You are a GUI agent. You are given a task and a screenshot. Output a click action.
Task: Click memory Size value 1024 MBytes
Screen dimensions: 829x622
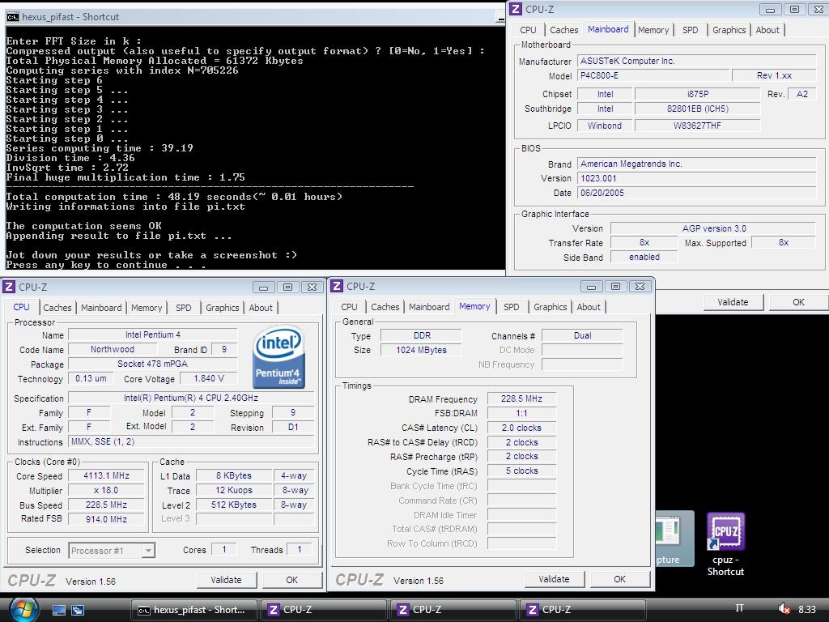click(421, 350)
